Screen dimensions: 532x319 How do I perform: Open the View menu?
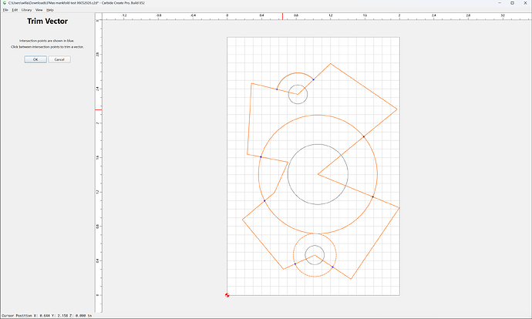(39, 10)
